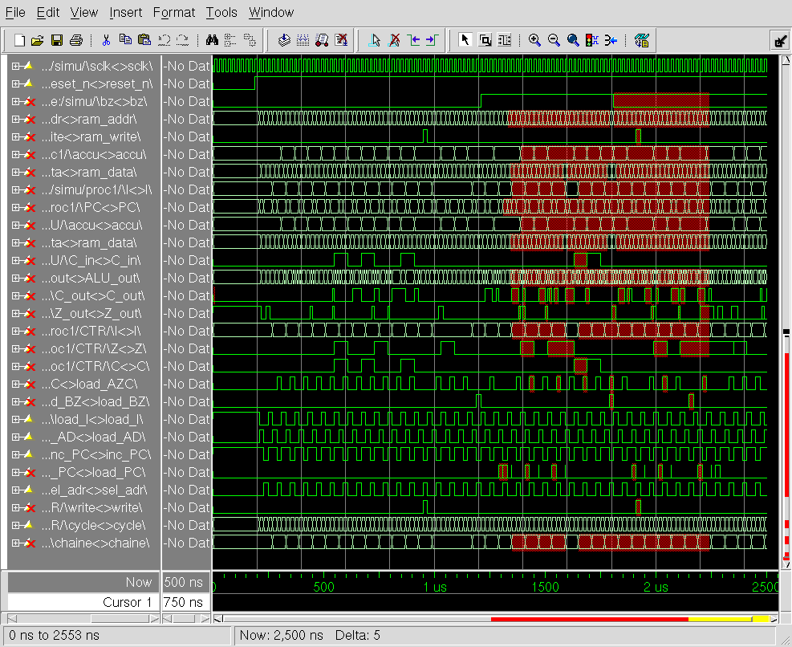Click the Zoom In magnifier icon
Image resolution: width=792 pixels, height=647 pixels.
point(534,40)
